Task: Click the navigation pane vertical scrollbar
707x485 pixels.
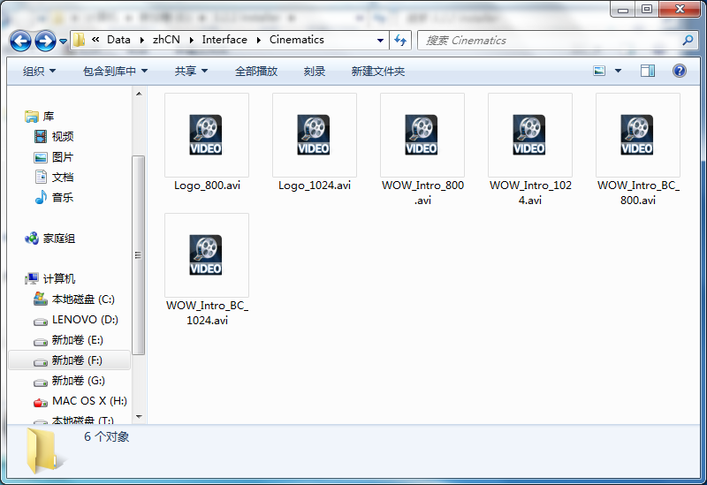Action: click(x=138, y=256)
